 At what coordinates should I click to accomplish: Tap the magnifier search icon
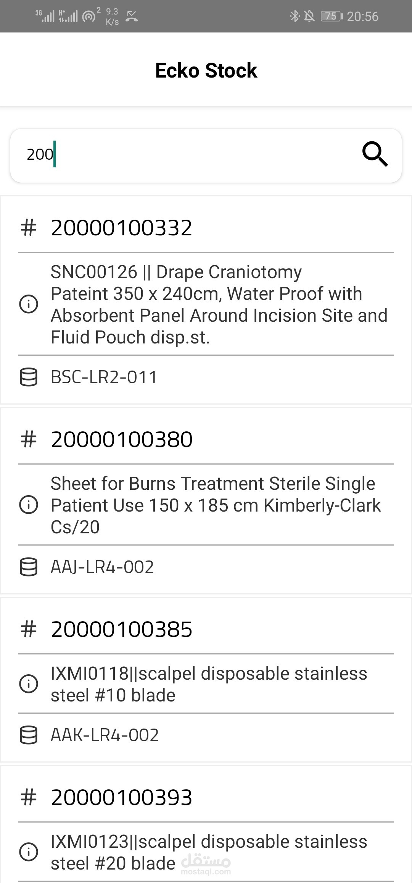[375, 154]
